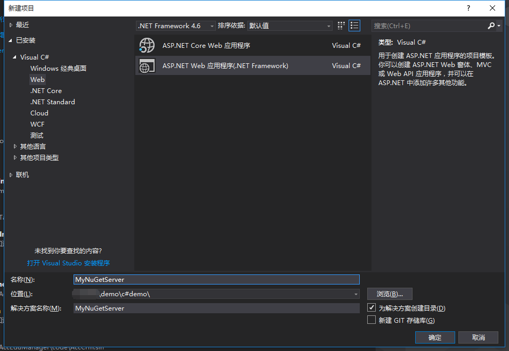Viewport: 509px width, 351px height.
Task: Open the dialog help question mark
Action: click(x=468, y=8)
